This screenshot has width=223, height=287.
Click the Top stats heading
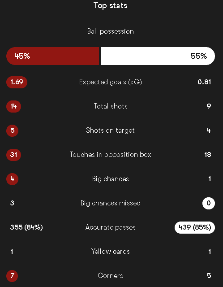(x=111, y=6)
